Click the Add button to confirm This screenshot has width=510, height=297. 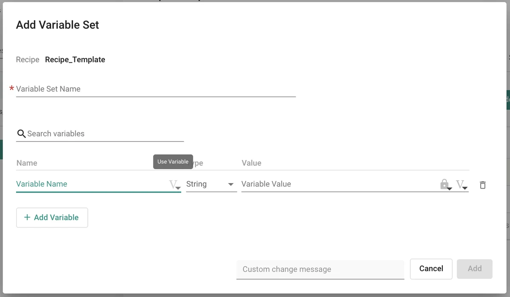[x=474, y=269]
